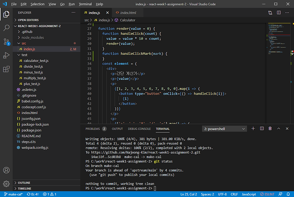
Task: Toggle the errors and warnings problems indicator
Action: tap(51, 194)
